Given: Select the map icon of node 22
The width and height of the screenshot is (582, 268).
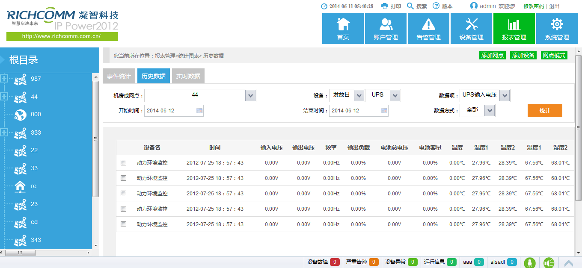Looking at the screenshot, I should [x=20, y=151].
